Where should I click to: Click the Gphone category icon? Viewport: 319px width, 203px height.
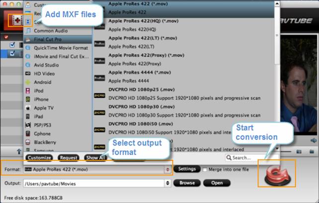point(28,134)
